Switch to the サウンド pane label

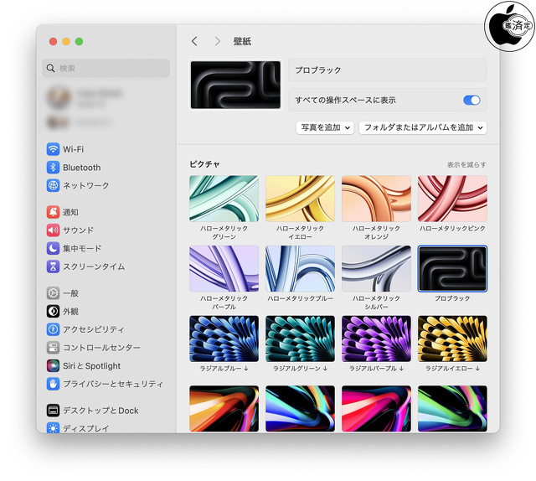[x=78, y=230]
